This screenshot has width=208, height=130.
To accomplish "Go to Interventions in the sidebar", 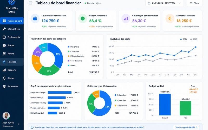I will (x=12, y=29).
